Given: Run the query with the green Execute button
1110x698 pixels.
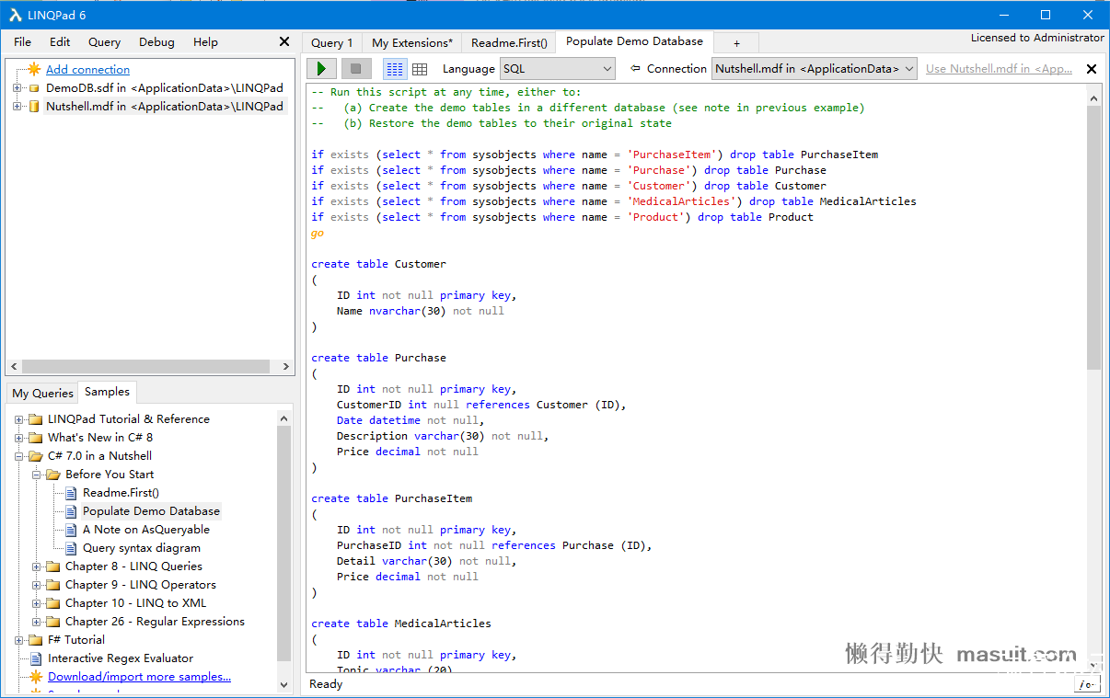Looking at the screenshot, I should [x=321, y=69].
